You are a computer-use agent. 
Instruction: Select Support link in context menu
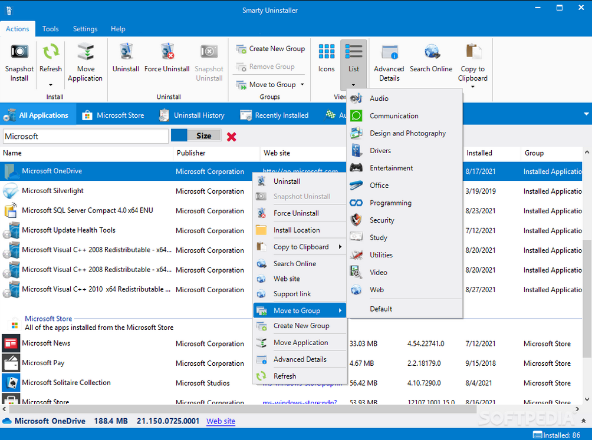coord(300,294)
